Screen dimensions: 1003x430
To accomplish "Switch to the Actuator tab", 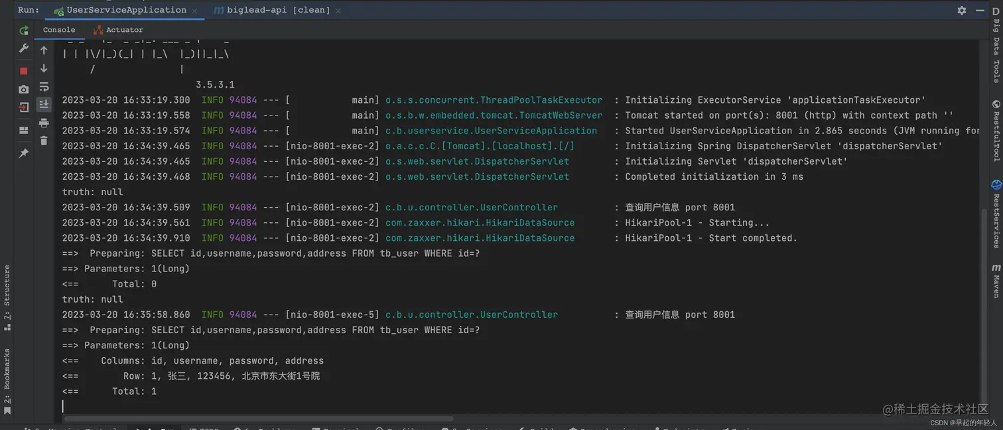I will point(118,30).
